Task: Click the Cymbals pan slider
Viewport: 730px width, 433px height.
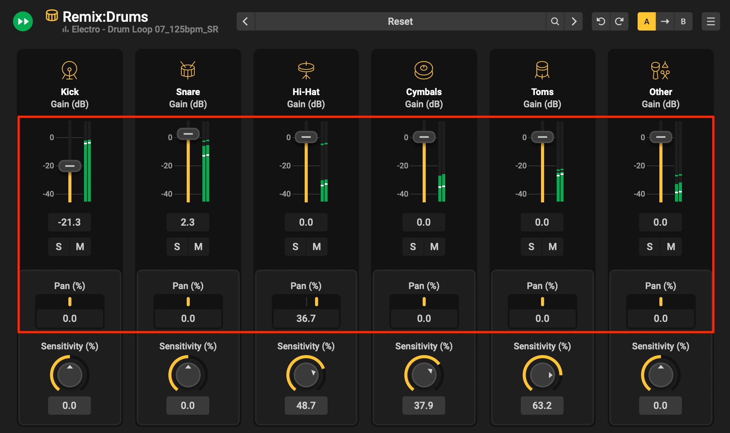Action: tap(424, 302)
